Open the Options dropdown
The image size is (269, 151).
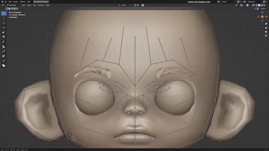(264, 8)
